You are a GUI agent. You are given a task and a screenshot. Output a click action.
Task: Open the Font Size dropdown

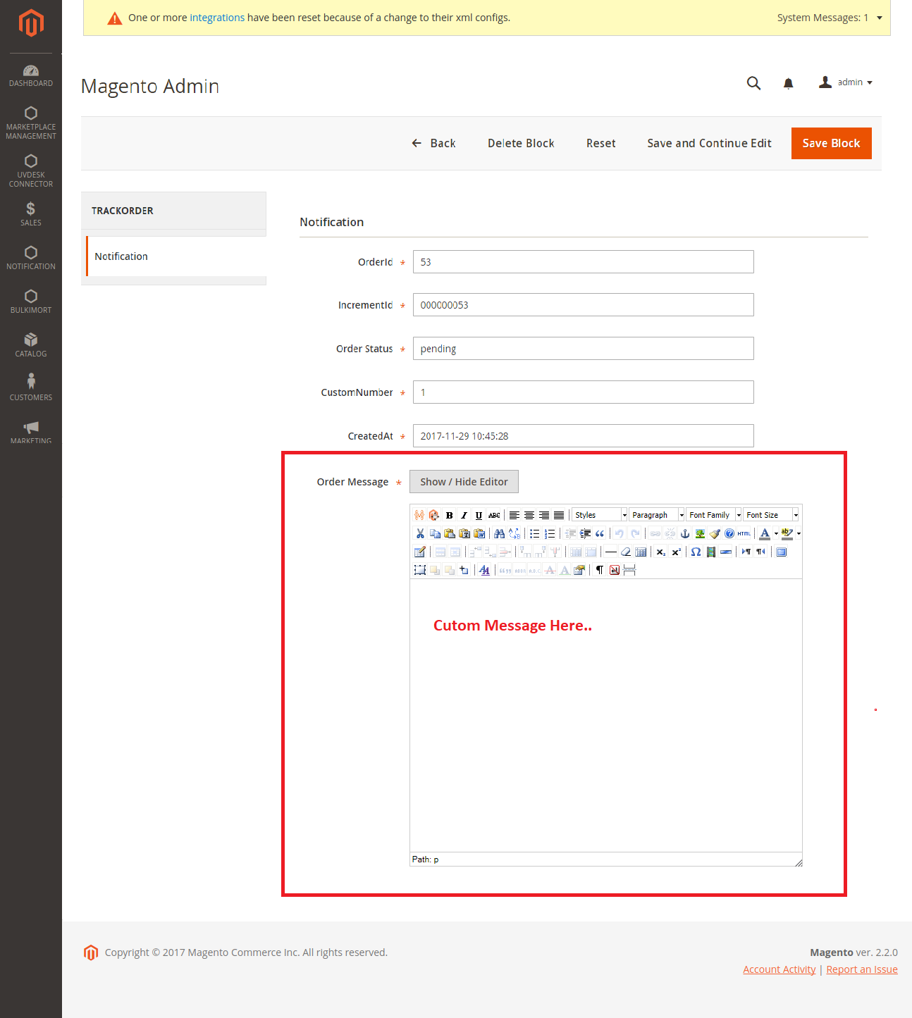(771, 515)
